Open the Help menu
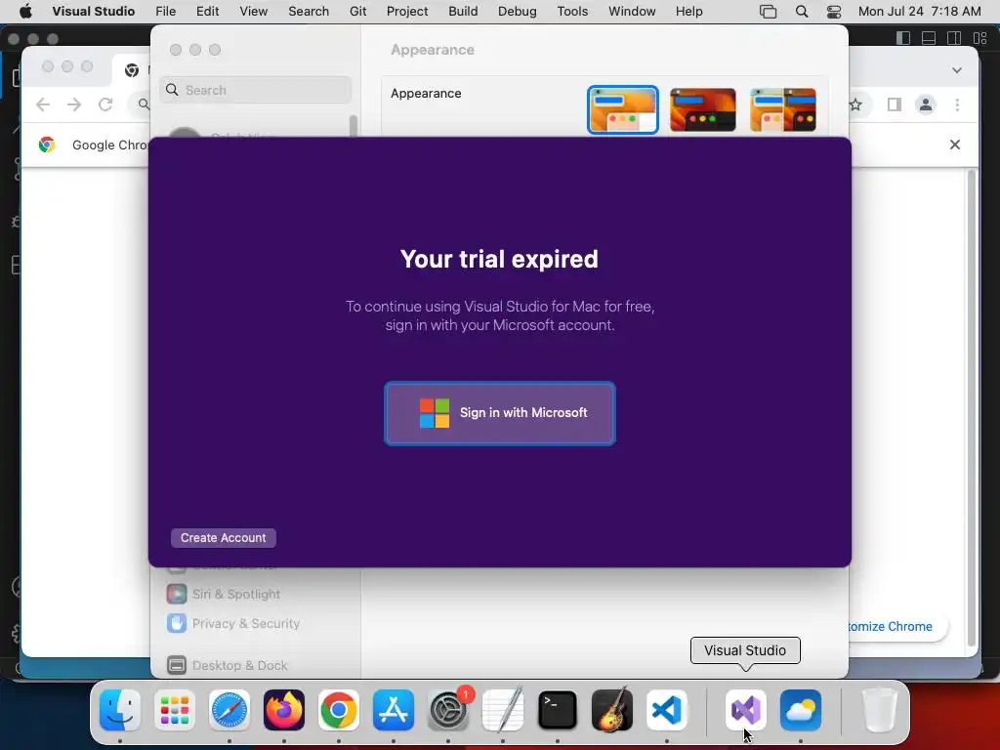 688,11
